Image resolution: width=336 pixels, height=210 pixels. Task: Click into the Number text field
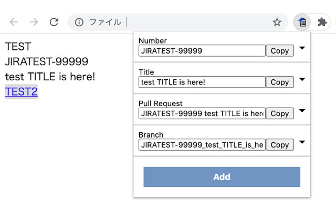[x=202, y=51]
